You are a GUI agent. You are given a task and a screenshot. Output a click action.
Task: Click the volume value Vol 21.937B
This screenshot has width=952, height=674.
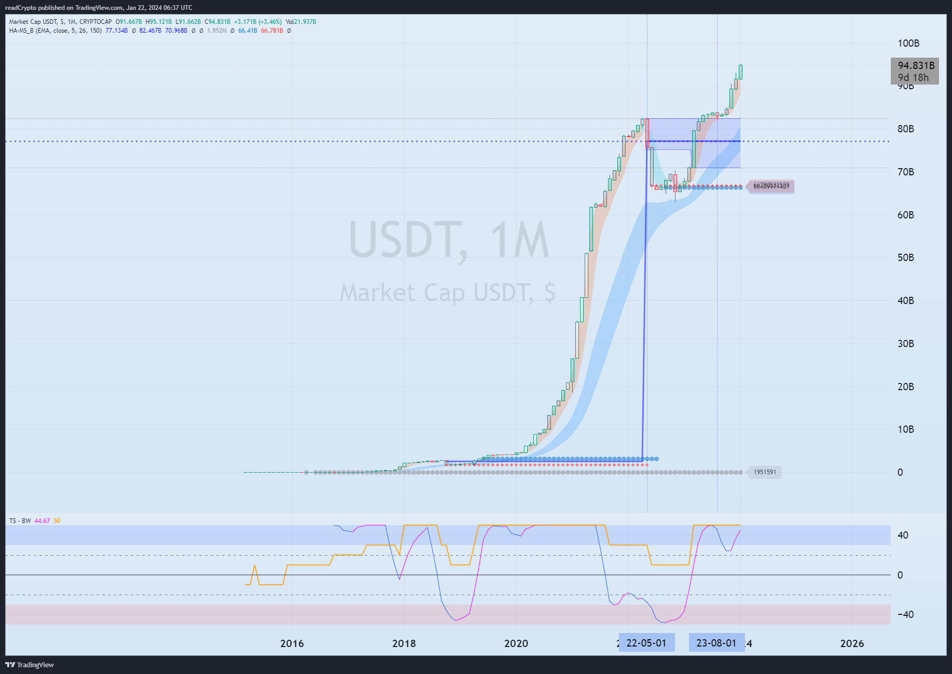301,22
